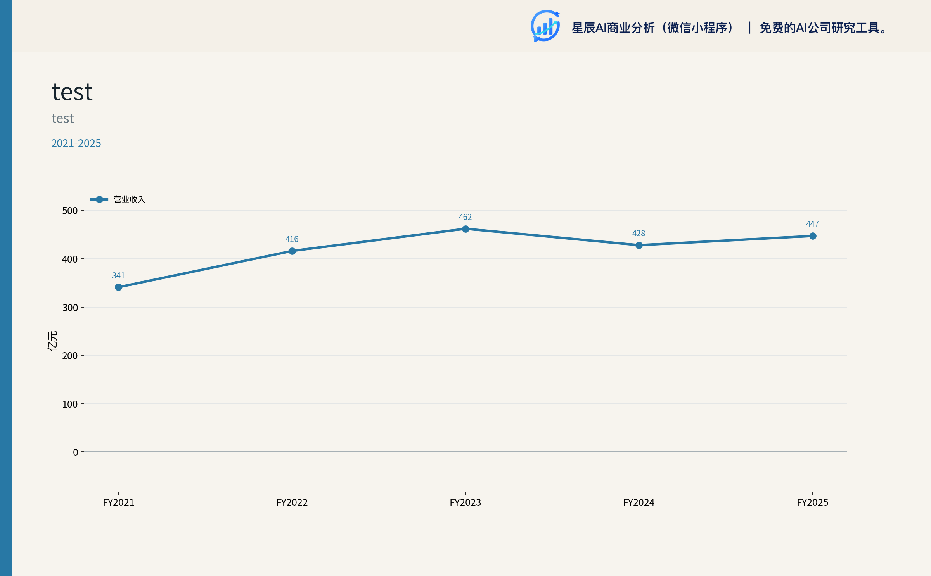Click the 462 value label above FY2023
This screenshot has height=576, width=931.
pyautogui.click(x=465, y=217)
